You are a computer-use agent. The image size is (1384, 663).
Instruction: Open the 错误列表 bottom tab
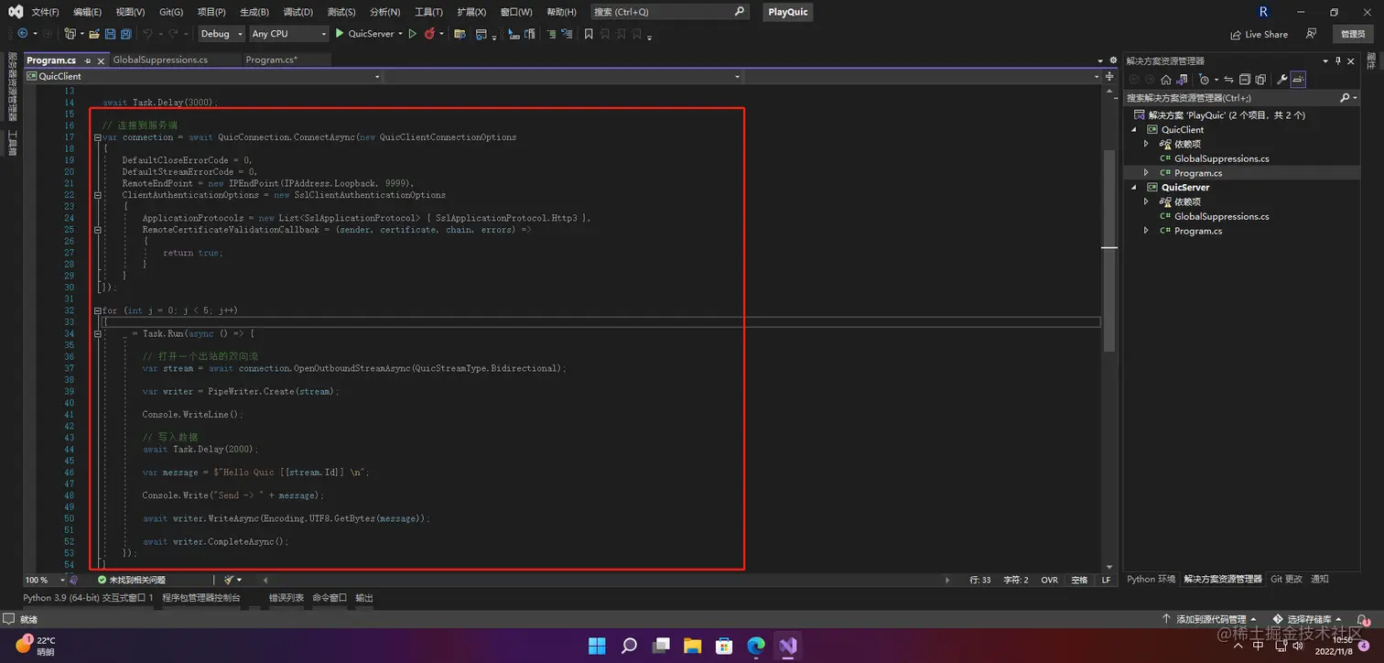pyautogui.click(x=286, y=597)
